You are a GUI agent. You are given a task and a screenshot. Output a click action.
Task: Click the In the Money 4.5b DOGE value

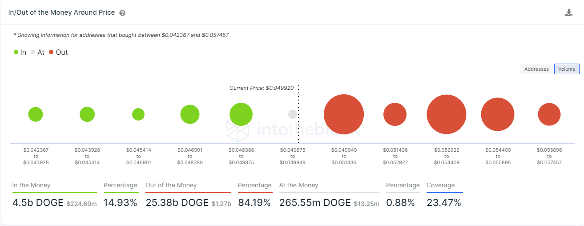tap(38, 203)
